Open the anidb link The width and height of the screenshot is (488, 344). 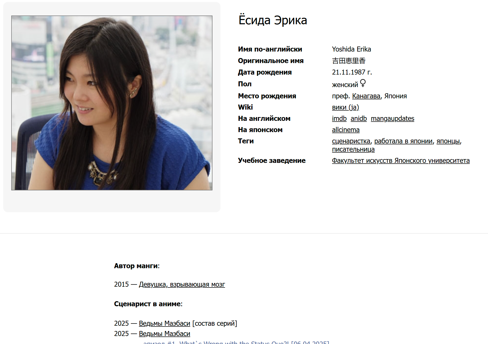[358, 119]
